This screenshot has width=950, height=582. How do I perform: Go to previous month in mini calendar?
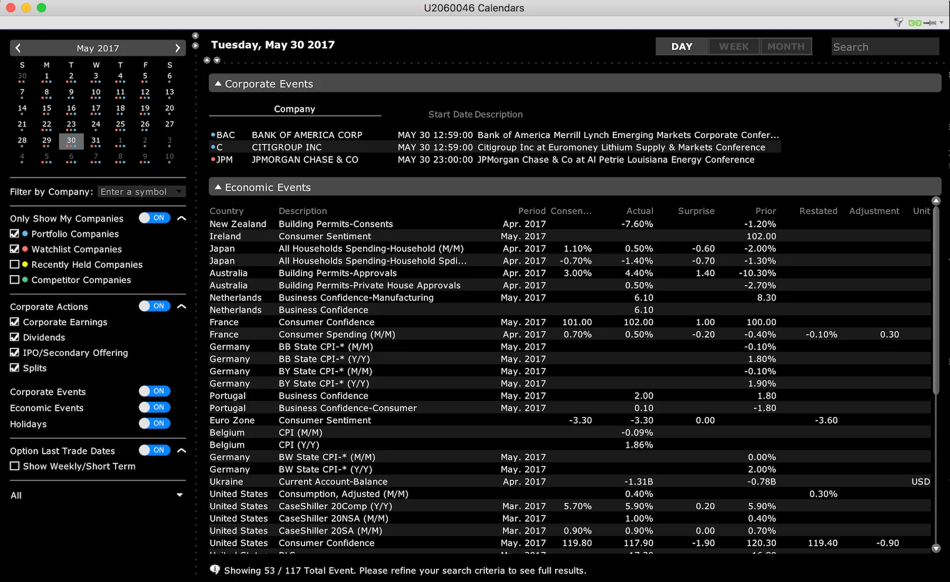(x=18, y=48)
